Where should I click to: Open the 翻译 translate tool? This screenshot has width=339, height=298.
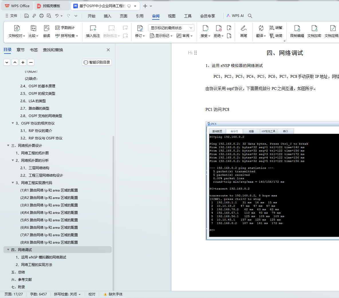click(261, 31)
